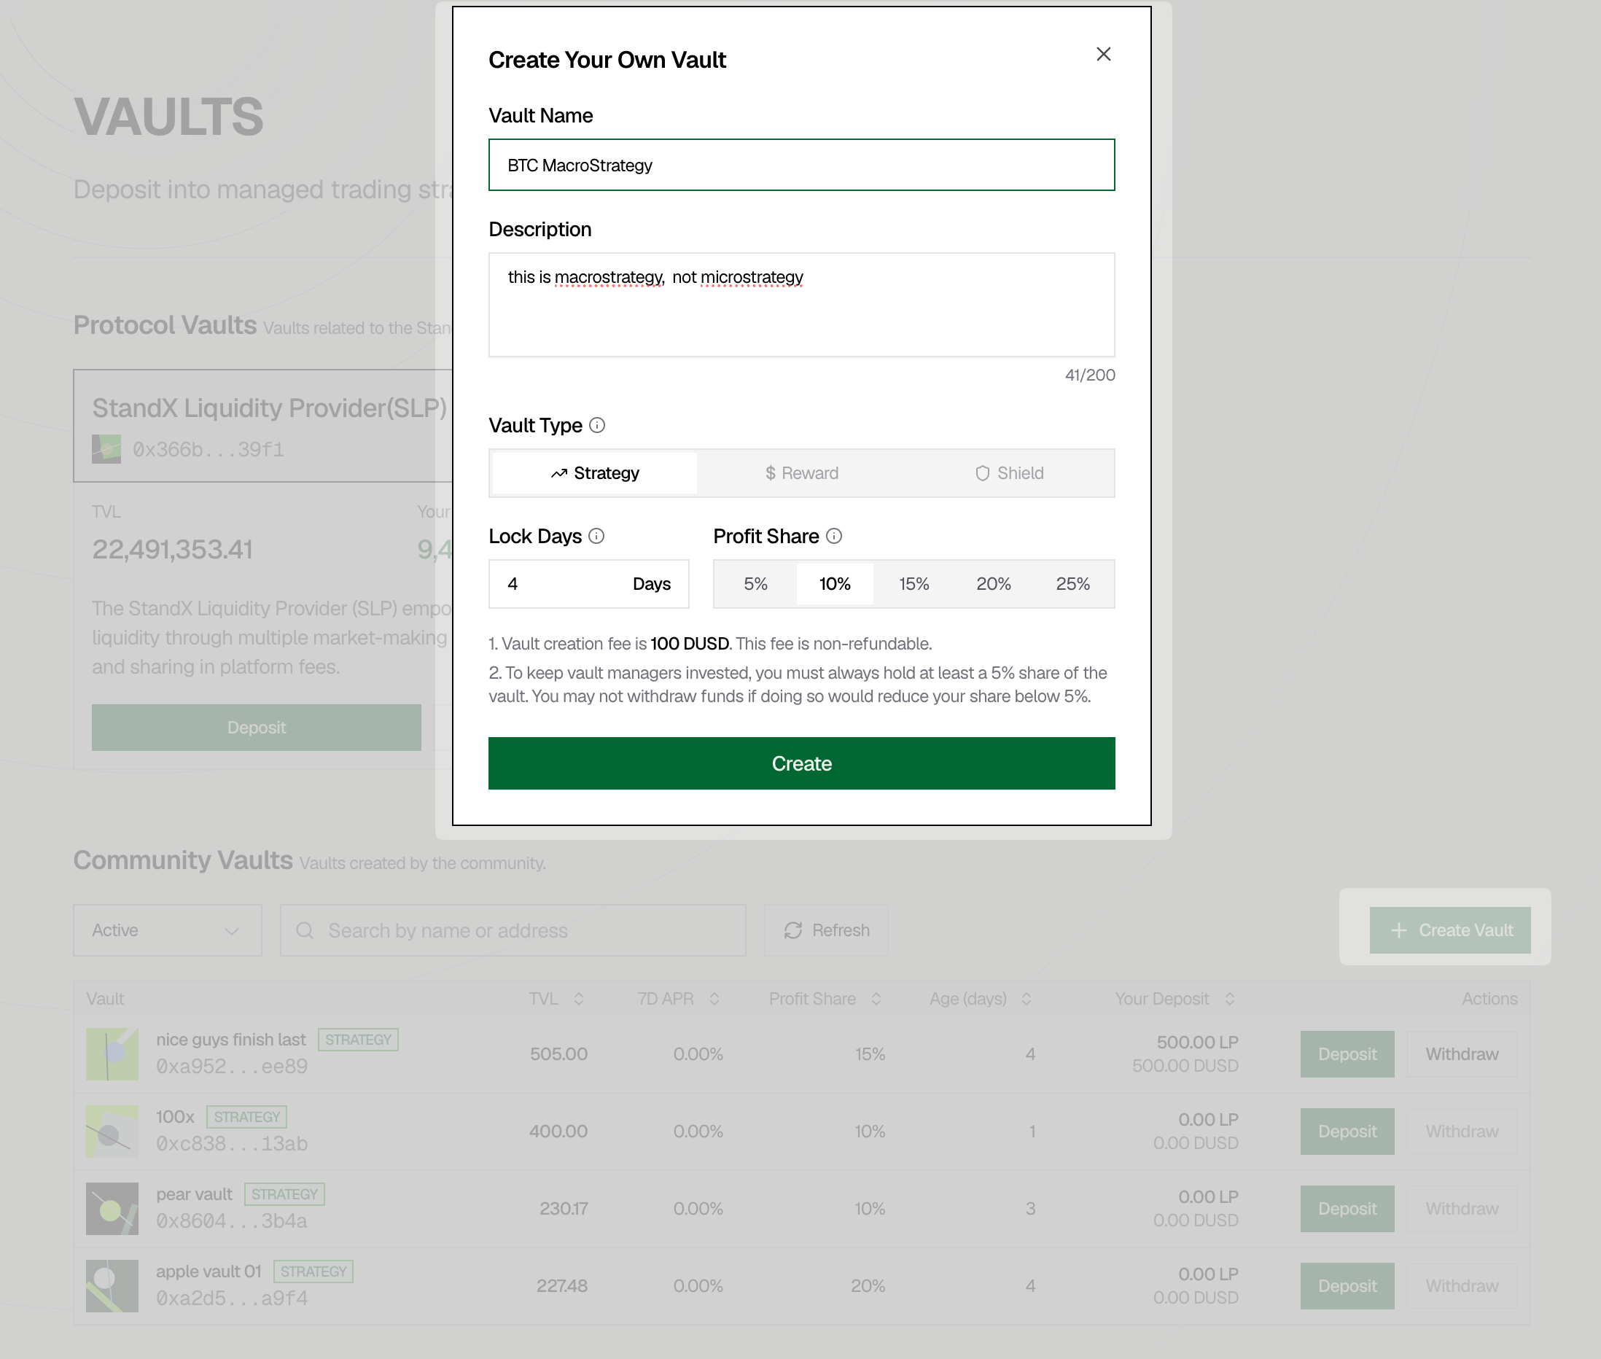1601x1359 pixels.
Task: Sort by Profit Share column arrows
Action: tap(876, 998)
